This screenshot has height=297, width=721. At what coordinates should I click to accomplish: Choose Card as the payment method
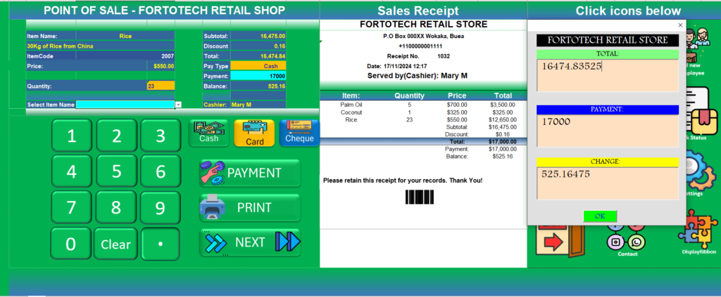pyautogui.click(x=254, y=133)
